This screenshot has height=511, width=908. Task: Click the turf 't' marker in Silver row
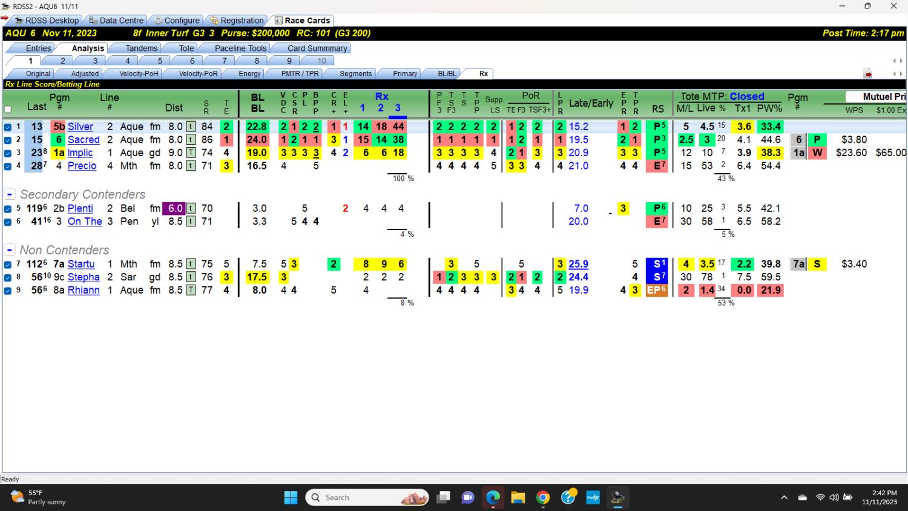[191, 127]
